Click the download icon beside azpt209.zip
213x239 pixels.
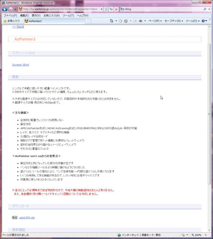tap(15, 218)
